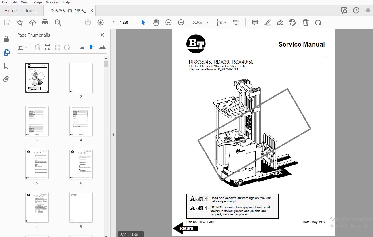Open the notifications bell

(x=368, y=10)
